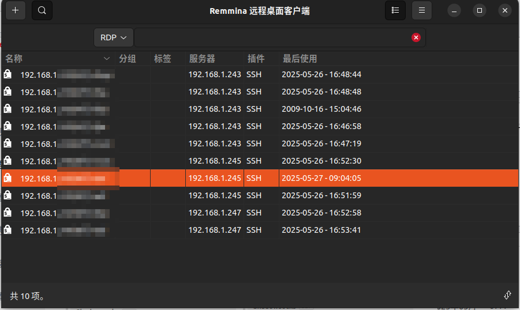Click the new connection plus button
The width and height of the screenshot is (520, 310).
tap(15, 10)
